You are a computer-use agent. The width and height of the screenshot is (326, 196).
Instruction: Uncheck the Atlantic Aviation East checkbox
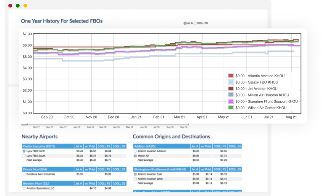135,174
